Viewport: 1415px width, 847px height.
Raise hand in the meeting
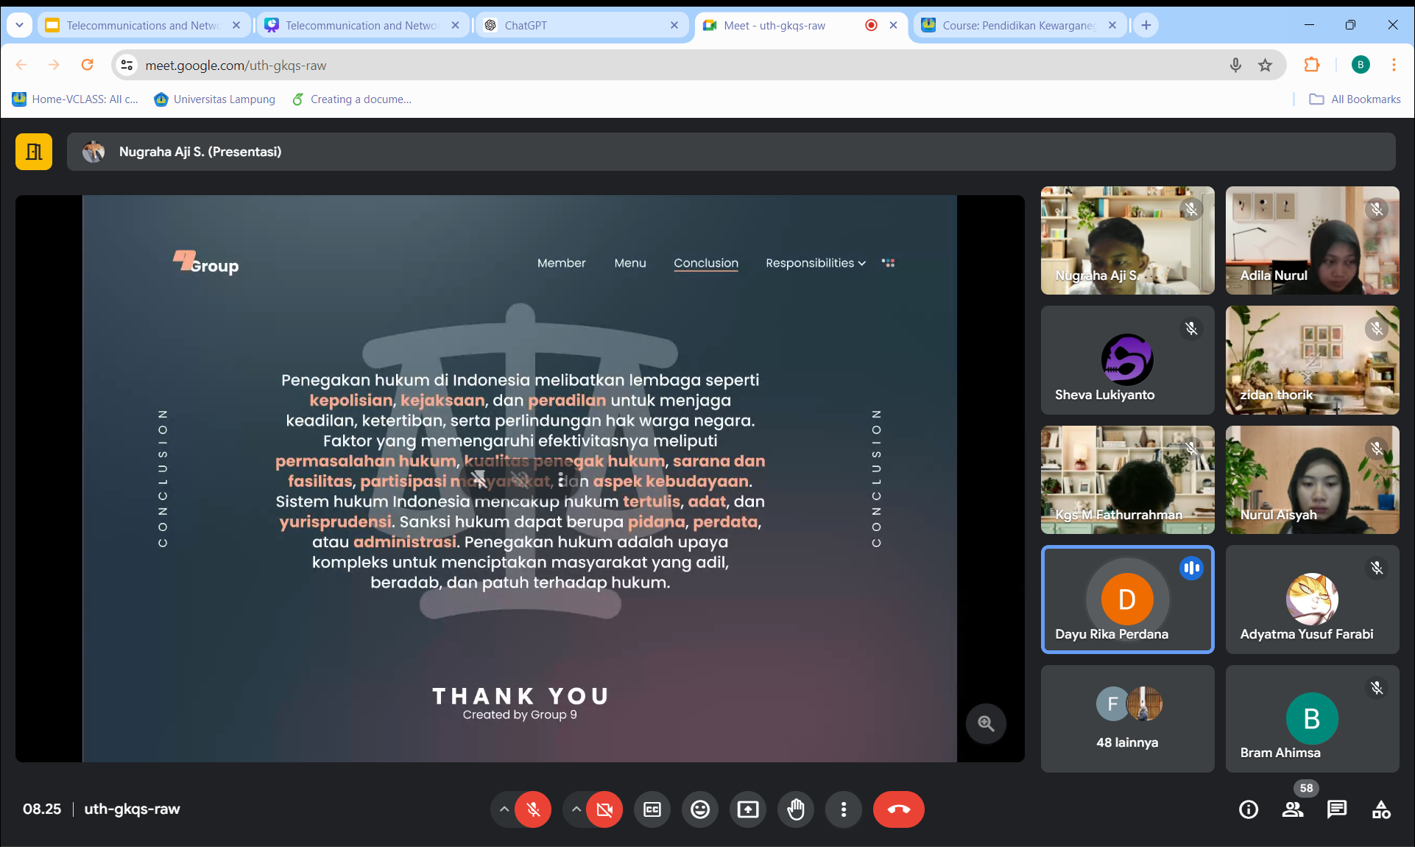click(x=796, y=809)
